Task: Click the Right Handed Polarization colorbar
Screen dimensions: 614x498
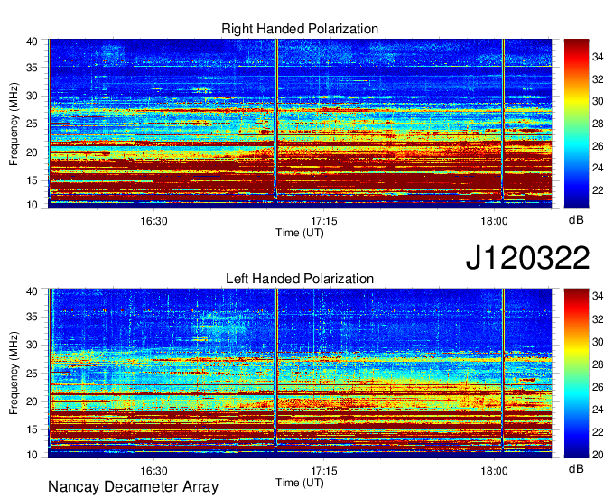Action: coord(576,124)
